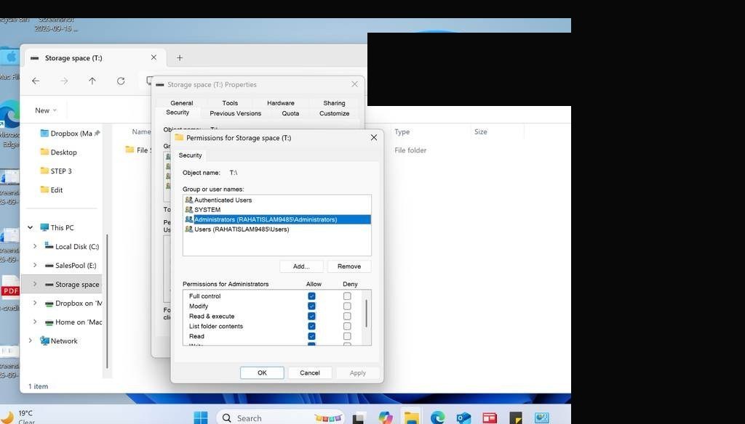Click the Apply button in Permissions dialog

click(358, 372)
